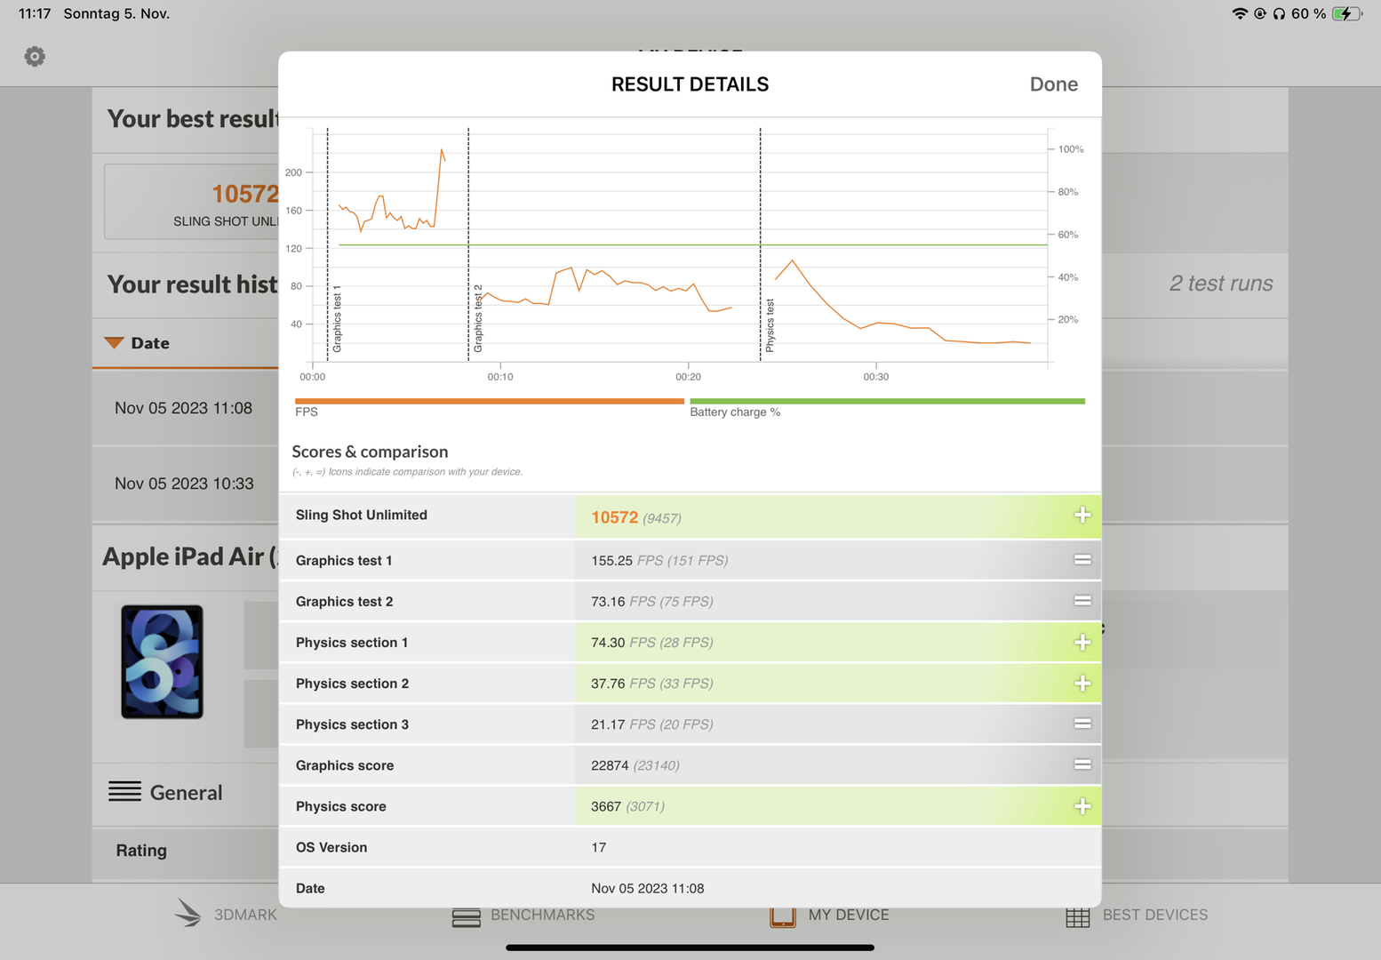Click the 00:30 time axis label

[x=876, y=377]
